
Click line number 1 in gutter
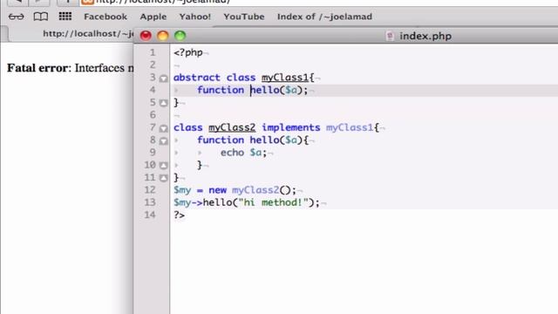(x=153, y=52)
